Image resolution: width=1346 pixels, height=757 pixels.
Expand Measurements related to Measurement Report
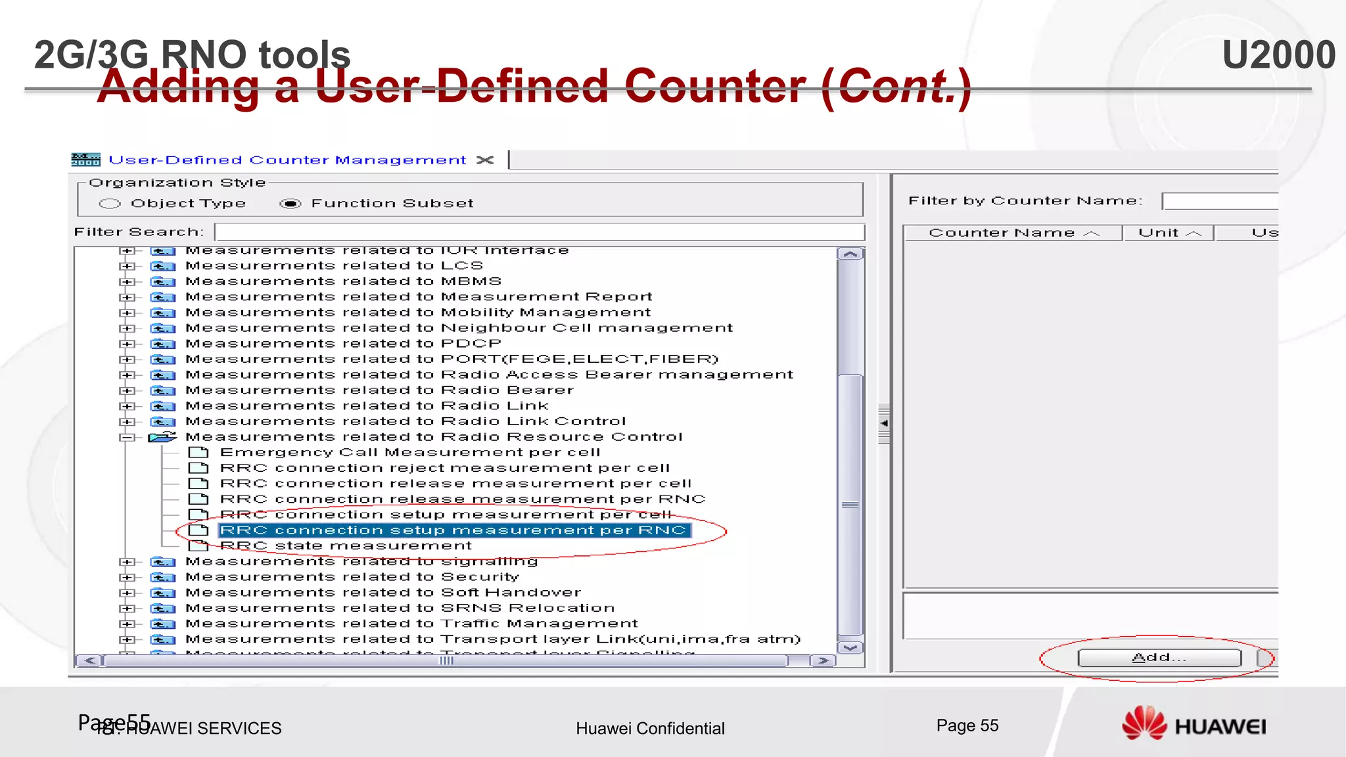[128, 298]
